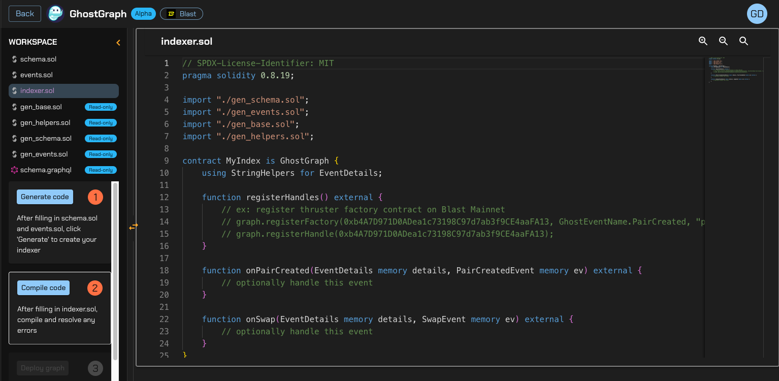The height and width of the screenshot is (381, 779).
Task: Click the Back button
Action: [x=24, y=14]
